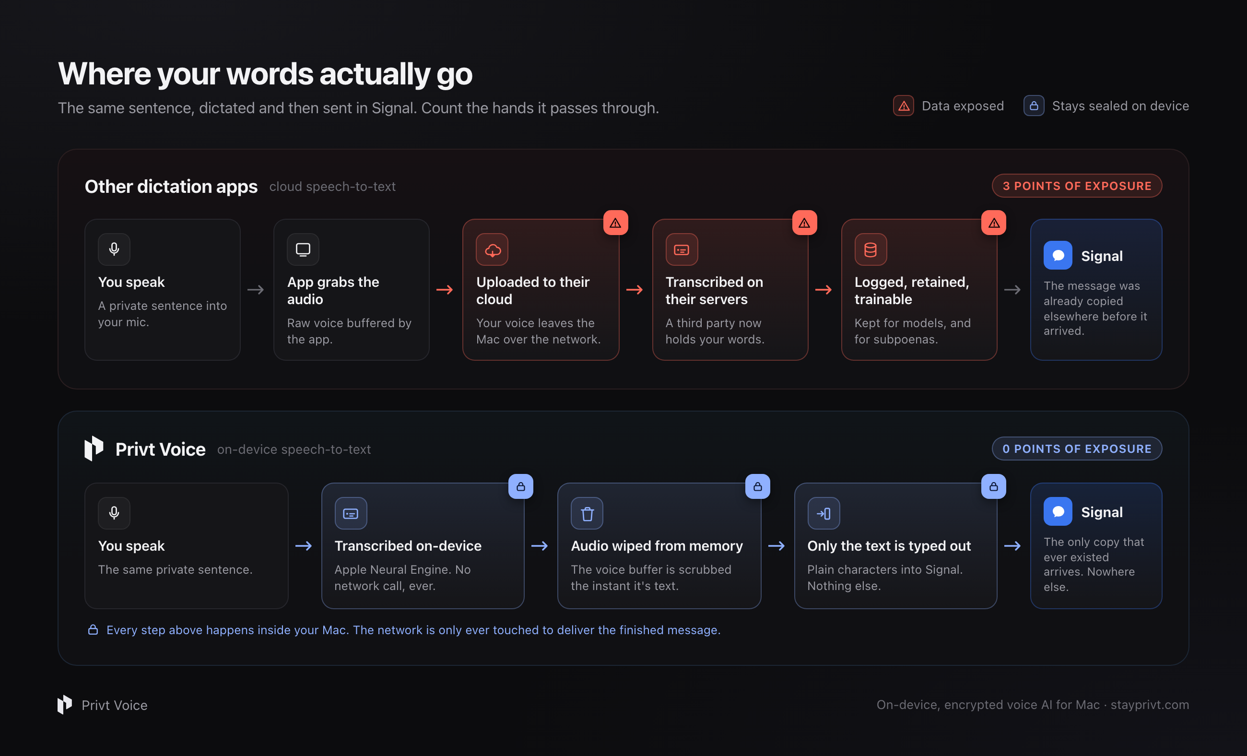
Task: Click the monitor icon on App grabs the audio
Action: pos(303,249)
